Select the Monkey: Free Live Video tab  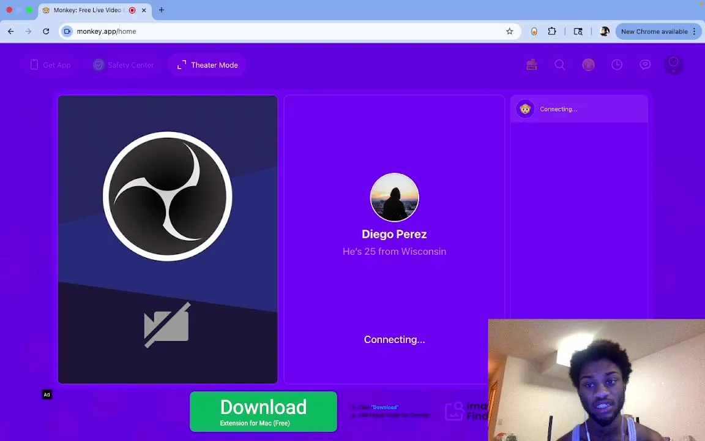coord(95,10)
